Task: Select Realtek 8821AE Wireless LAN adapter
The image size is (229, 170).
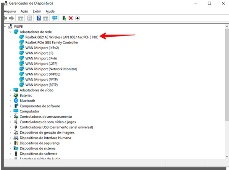Action: tap(61, 37)
